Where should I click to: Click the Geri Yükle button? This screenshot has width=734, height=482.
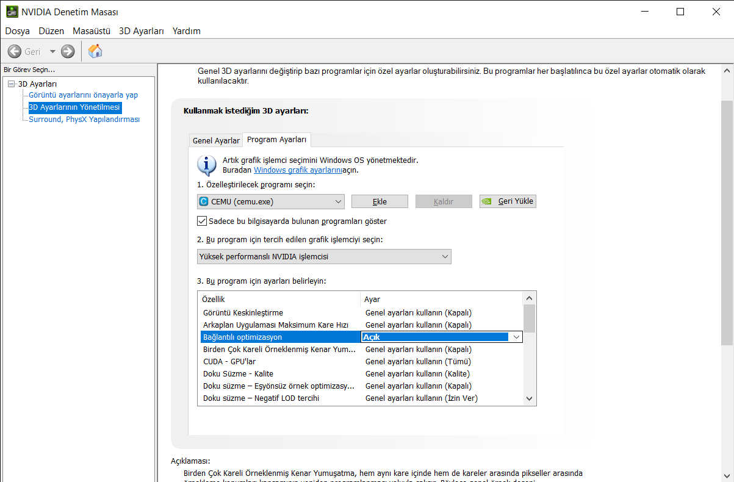click(508, 201)
